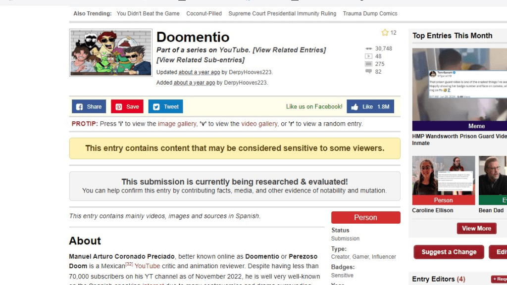Click the Pinterest Save button
This screenshot has height=285, width=507.
coord(127,106)
